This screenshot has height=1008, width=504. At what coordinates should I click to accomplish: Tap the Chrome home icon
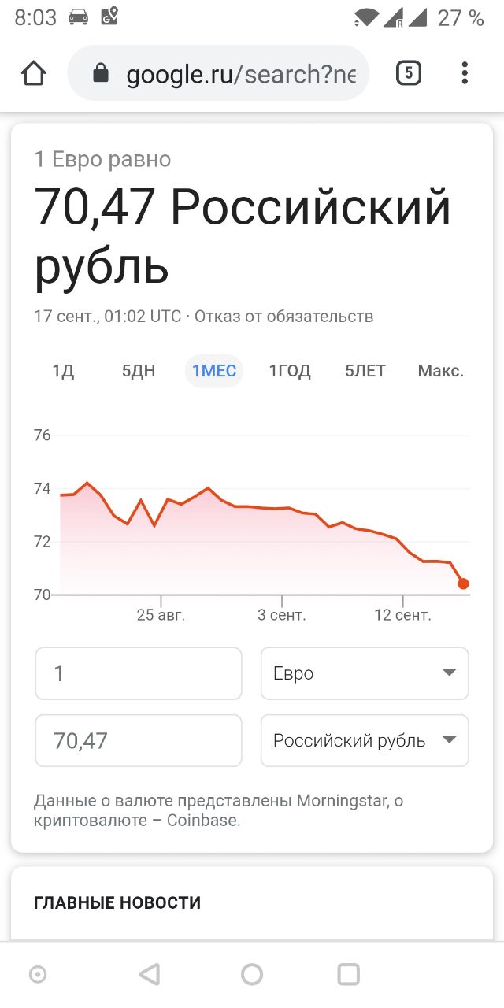pyautogui.click(x=34, y=73)
